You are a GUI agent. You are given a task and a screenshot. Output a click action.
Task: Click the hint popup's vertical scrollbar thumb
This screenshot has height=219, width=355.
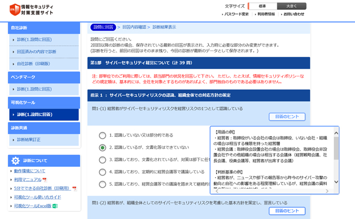click(x=336, y=149)
